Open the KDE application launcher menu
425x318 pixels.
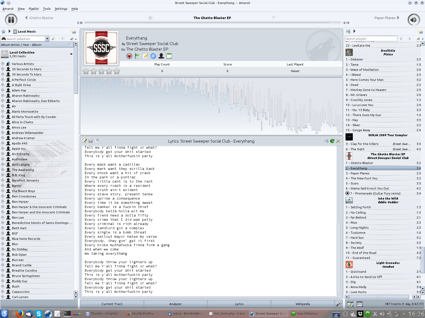5,314
